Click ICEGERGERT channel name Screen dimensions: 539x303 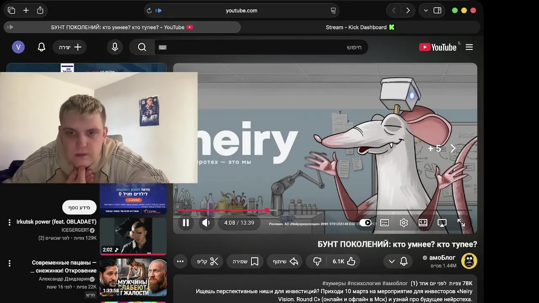(x=75, y=230)
